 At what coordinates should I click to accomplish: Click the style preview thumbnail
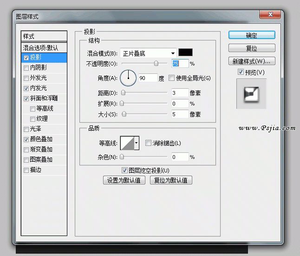[251, 93]
